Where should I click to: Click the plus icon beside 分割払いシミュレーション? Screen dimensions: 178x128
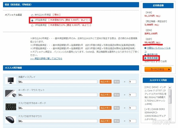145,48
